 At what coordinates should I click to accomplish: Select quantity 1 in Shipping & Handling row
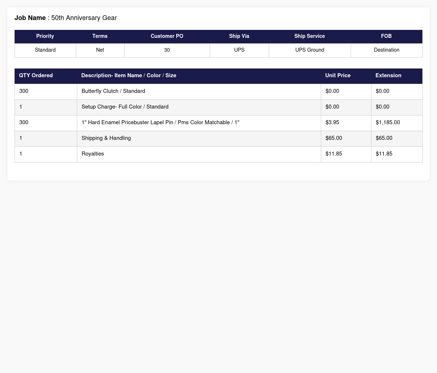pos(46,138)
